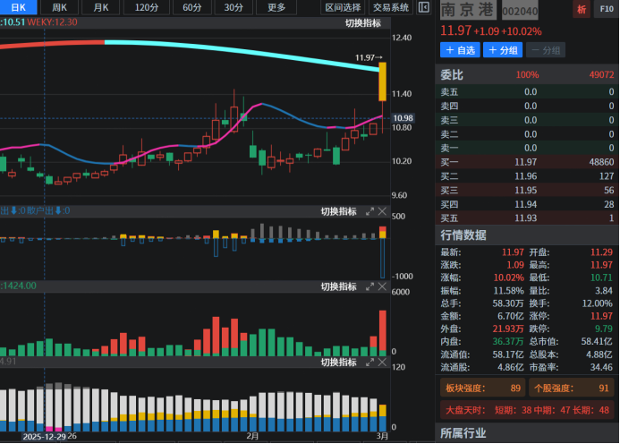Click the blue 分组 add-to-group button

click(x=503, y=50)
